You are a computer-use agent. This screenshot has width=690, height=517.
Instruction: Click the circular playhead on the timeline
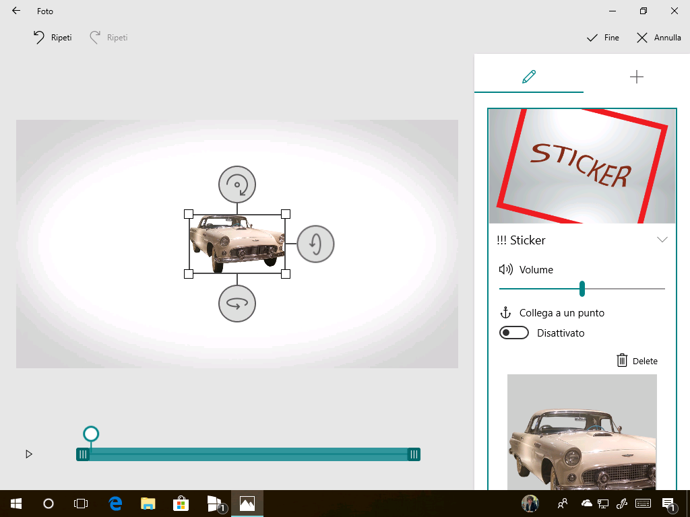coord(91,434)
